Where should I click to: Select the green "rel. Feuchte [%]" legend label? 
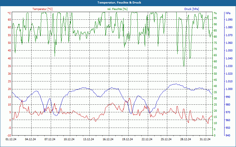(117, 9)
